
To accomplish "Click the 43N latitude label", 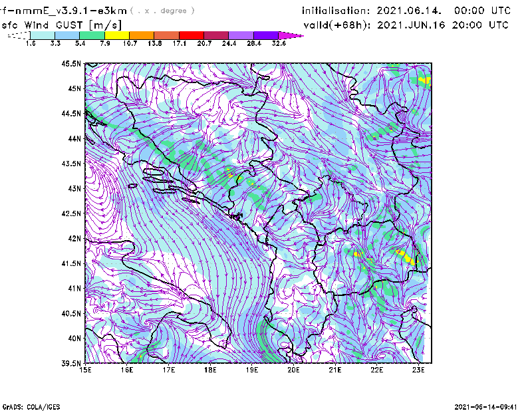I will pos(74,188).
